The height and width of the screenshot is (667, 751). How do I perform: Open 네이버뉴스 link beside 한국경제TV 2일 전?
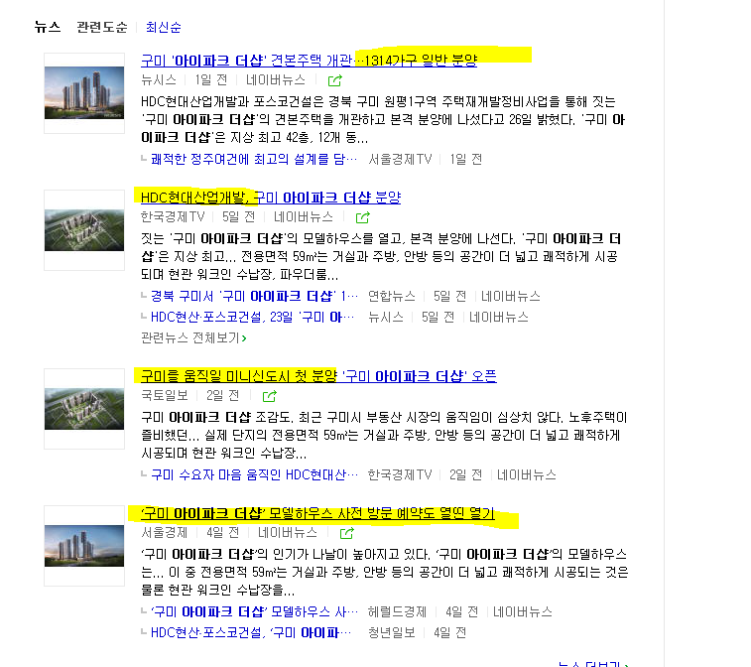click(527, 474)
